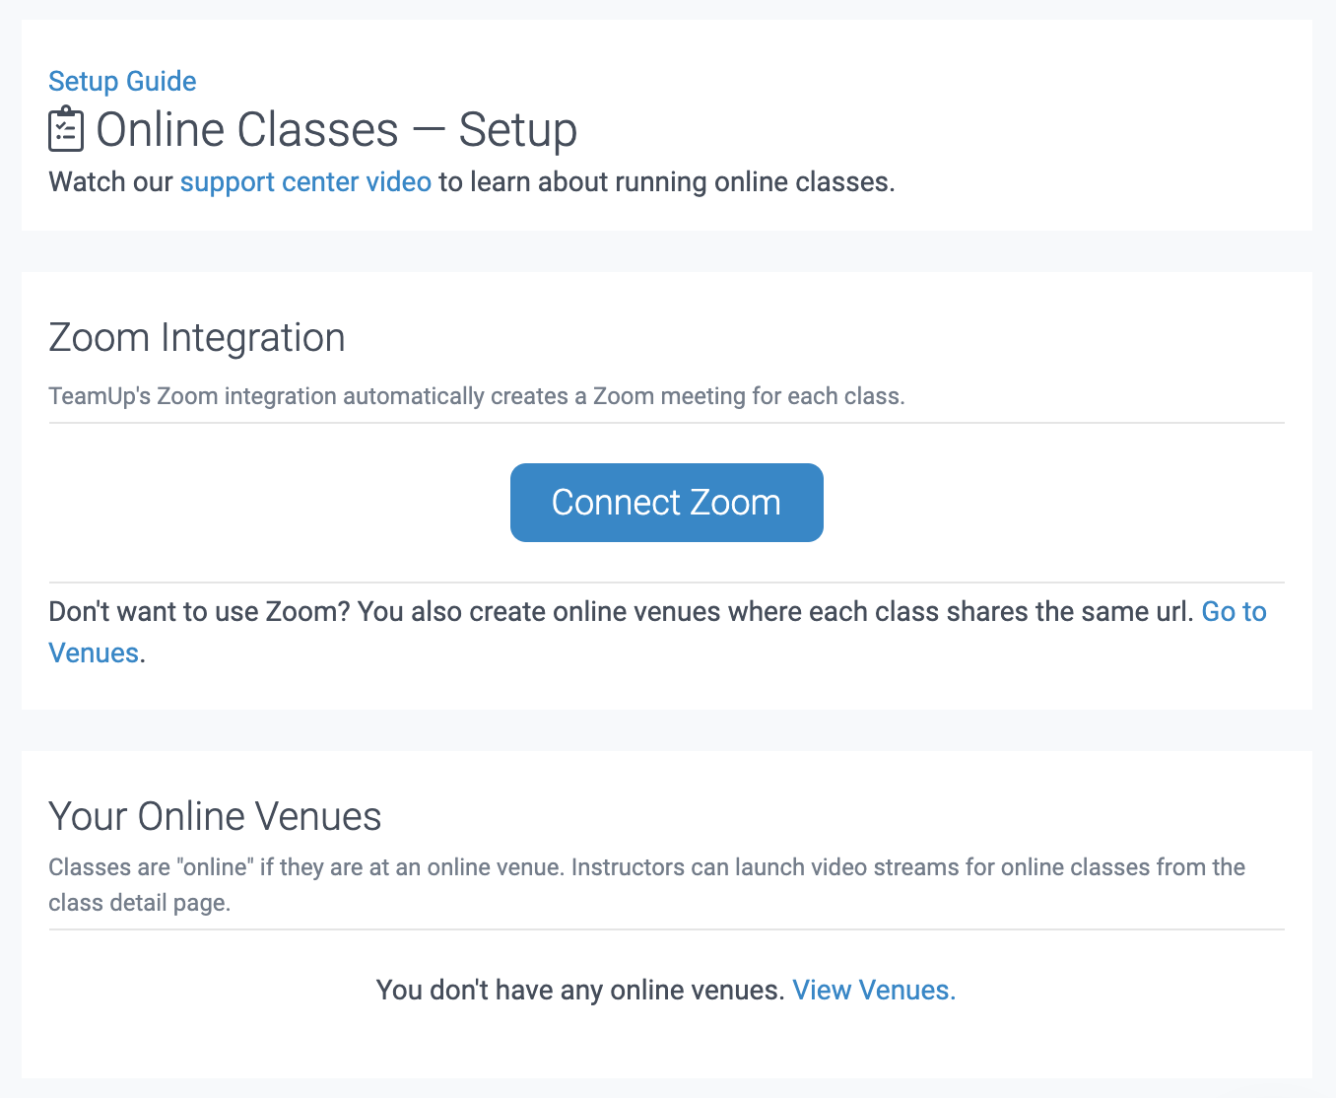Click the Online Classes — Setup title
Viewport: 1336px width, 1098px height.
click(x=335, y=129)
